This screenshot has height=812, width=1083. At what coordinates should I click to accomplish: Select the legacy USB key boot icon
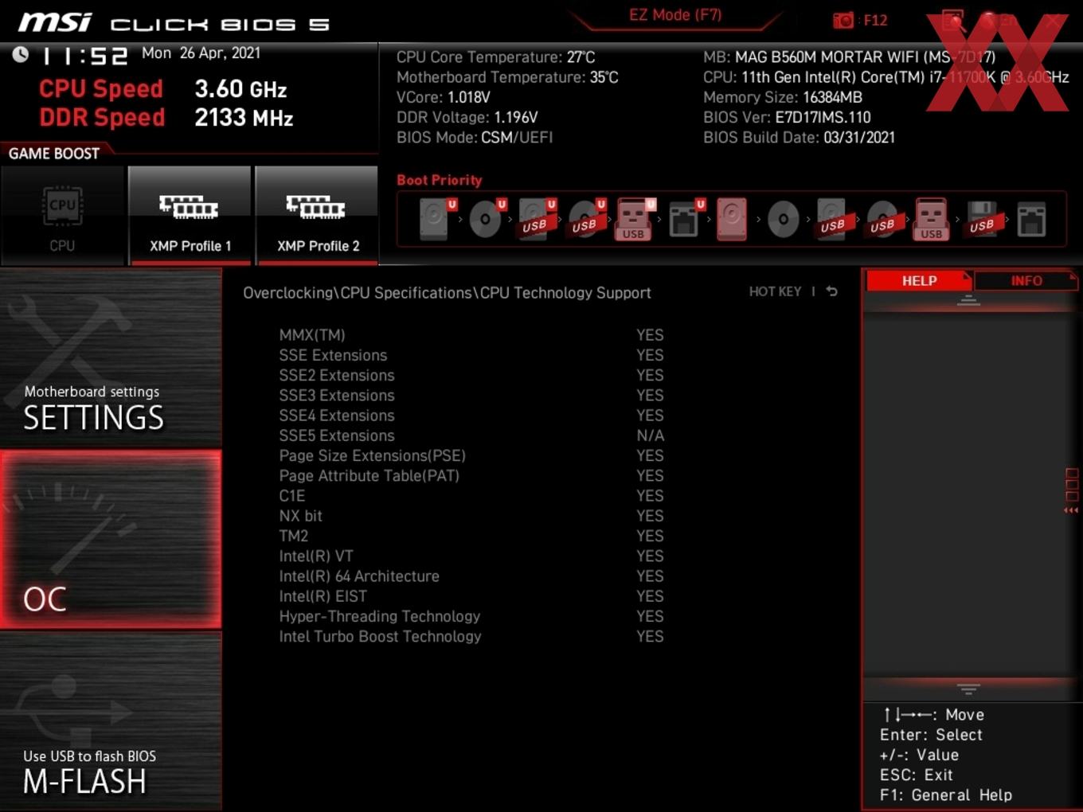click(x=932, y=219)
